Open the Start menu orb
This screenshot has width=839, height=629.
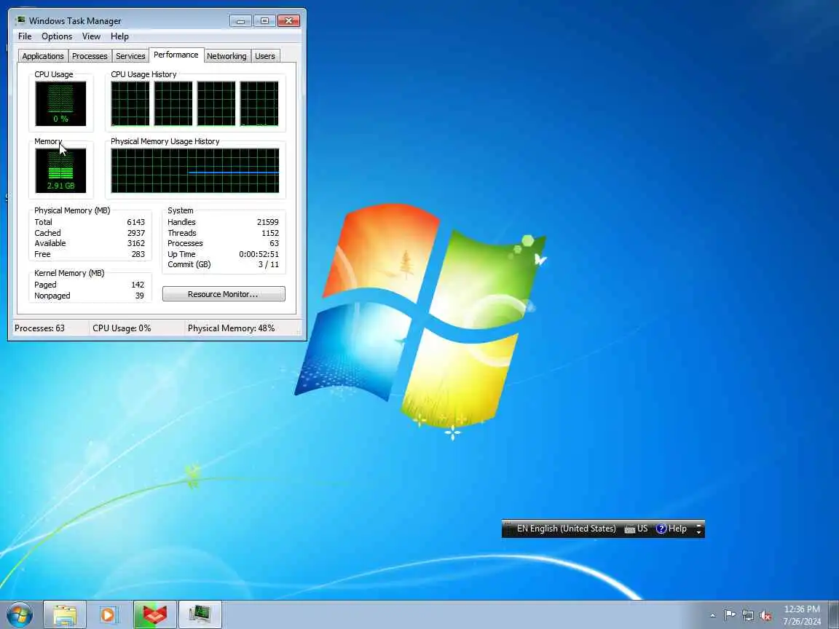click(x=20, y=614)
